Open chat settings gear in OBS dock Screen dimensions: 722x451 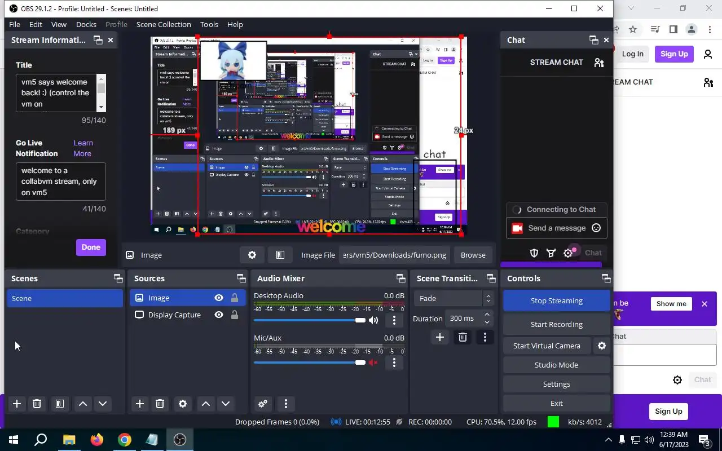568,253
